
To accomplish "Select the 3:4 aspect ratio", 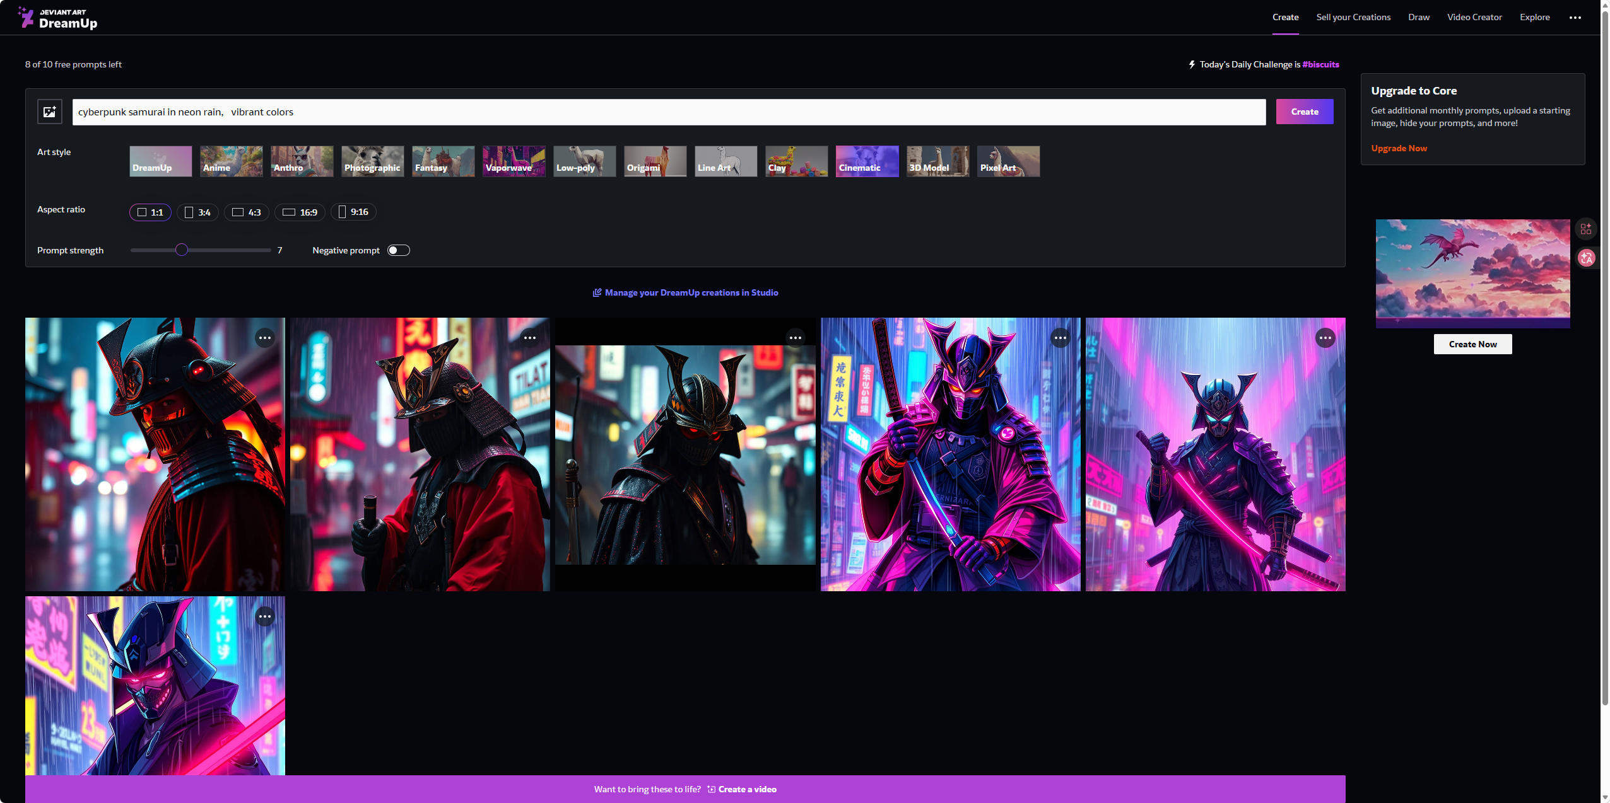I will click(197, 212).
